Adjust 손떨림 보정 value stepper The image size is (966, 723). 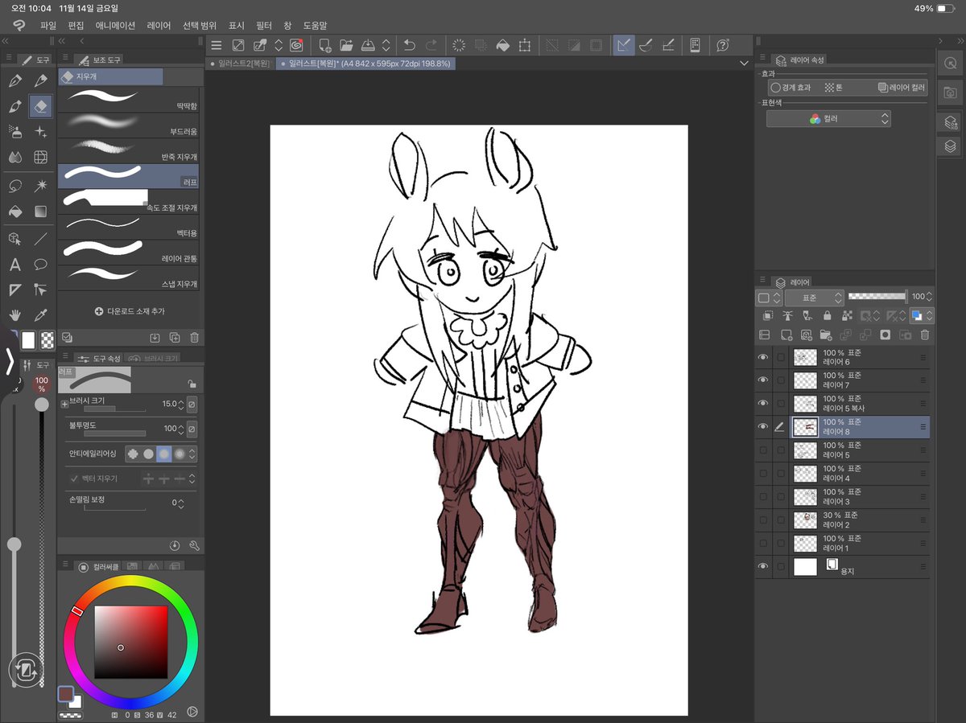coord(181,503)
